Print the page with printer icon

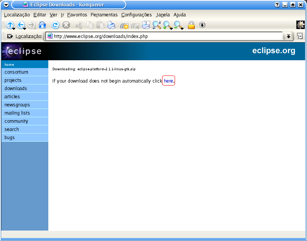click(x=112, y=25)
